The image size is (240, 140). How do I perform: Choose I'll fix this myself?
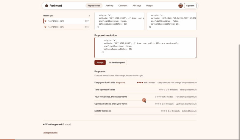[x=117, y=63]
